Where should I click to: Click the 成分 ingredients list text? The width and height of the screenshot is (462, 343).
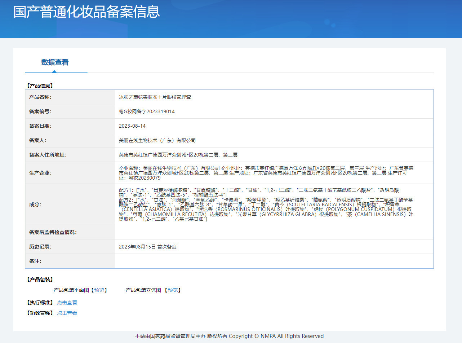266,205
